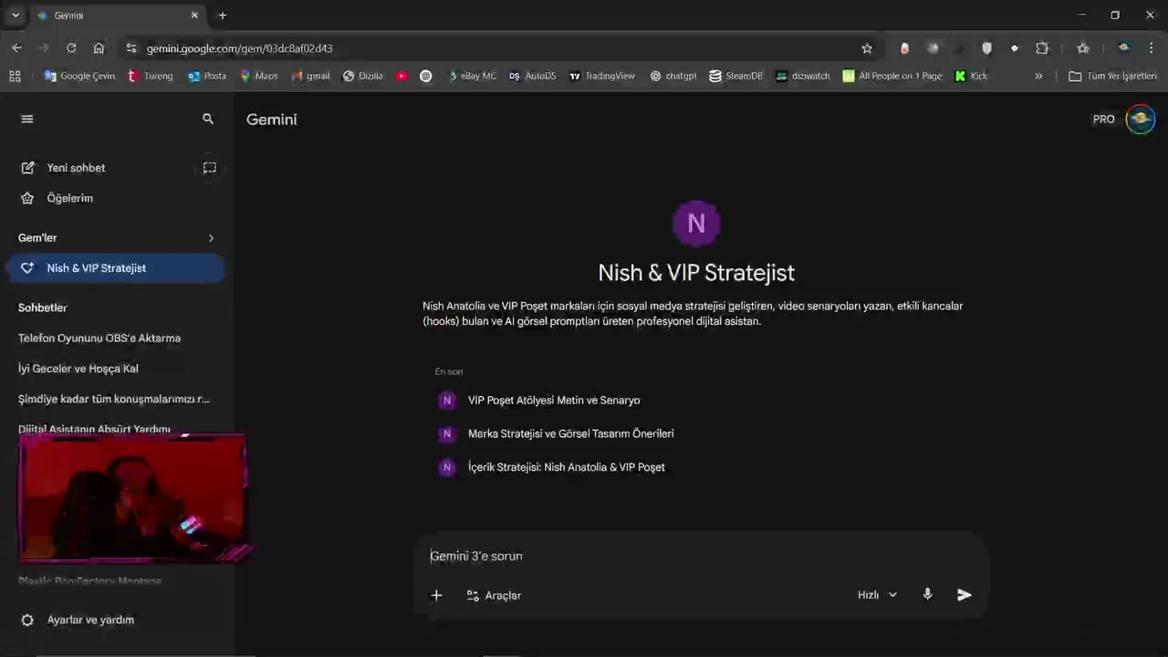Click the webcam overlay thumbnail
The image size is (1168, 657).
pos(133,498)
